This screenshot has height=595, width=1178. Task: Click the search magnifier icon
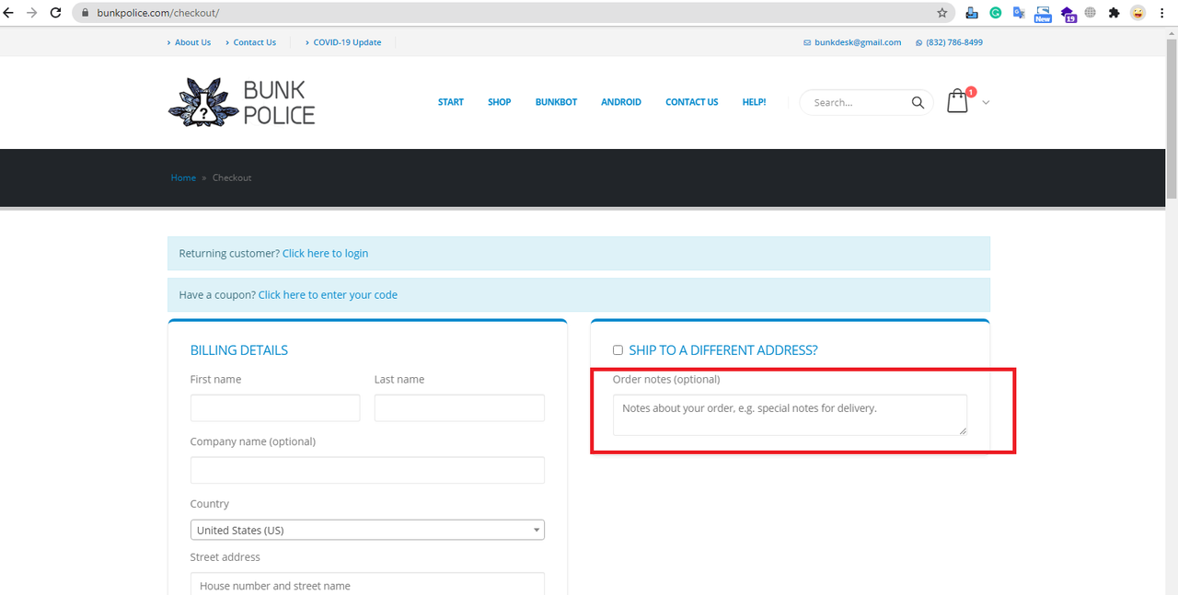point(918,102)
